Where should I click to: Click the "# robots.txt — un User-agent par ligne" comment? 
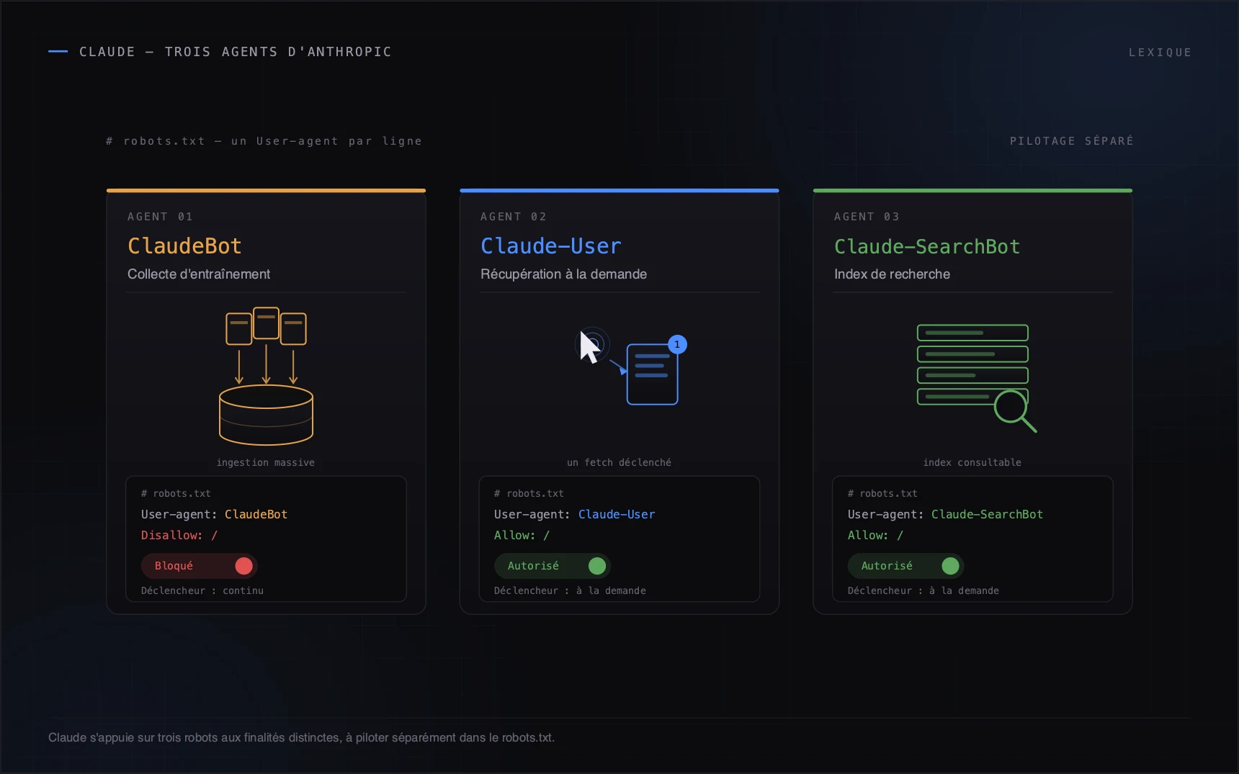[264, 141]
